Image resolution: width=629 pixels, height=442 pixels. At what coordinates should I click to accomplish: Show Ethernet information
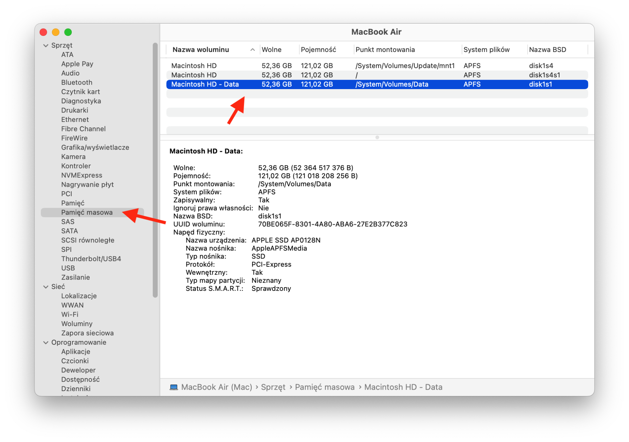point(75,120)
